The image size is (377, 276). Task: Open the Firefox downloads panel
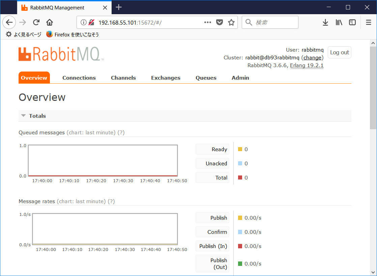pos(325,22)
